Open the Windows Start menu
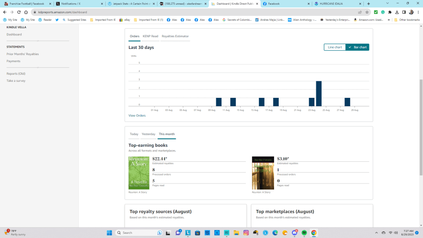 pos(109,232)
